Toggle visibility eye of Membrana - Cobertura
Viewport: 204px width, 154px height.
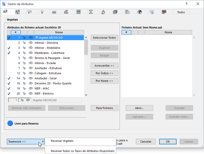pyautogui.click(x=31, y=53)
